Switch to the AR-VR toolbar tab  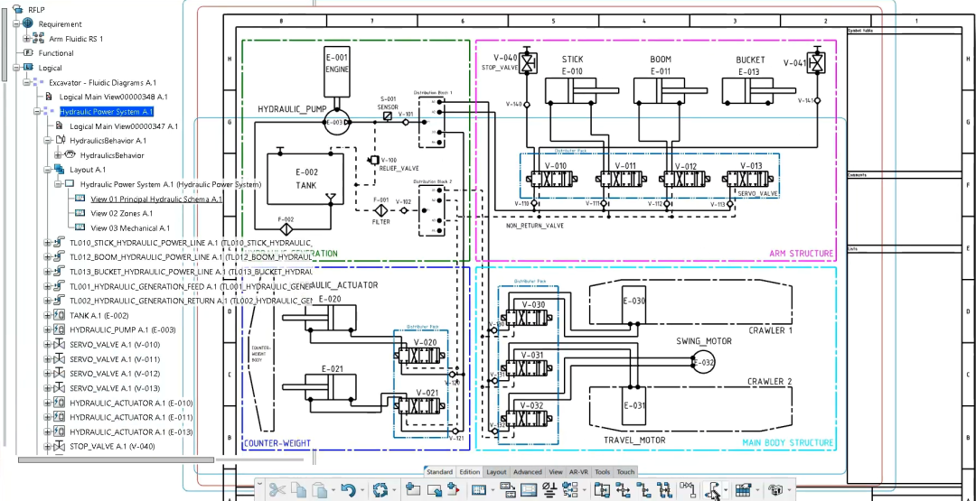[x=578, y=472]
